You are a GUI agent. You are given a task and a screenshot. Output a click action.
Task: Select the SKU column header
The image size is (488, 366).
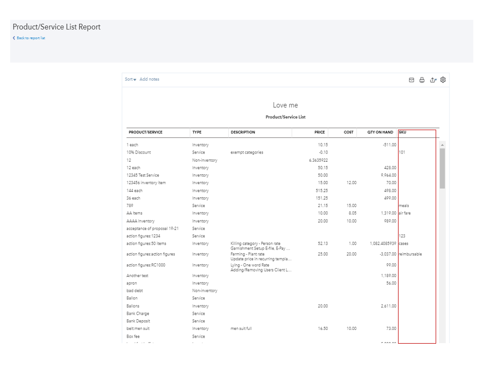pos(402,132)
